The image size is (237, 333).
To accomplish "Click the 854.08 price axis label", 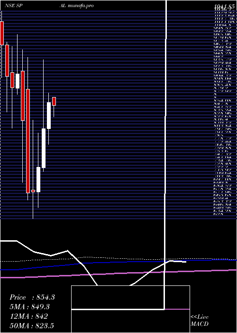I will click(x=222, y=100).
